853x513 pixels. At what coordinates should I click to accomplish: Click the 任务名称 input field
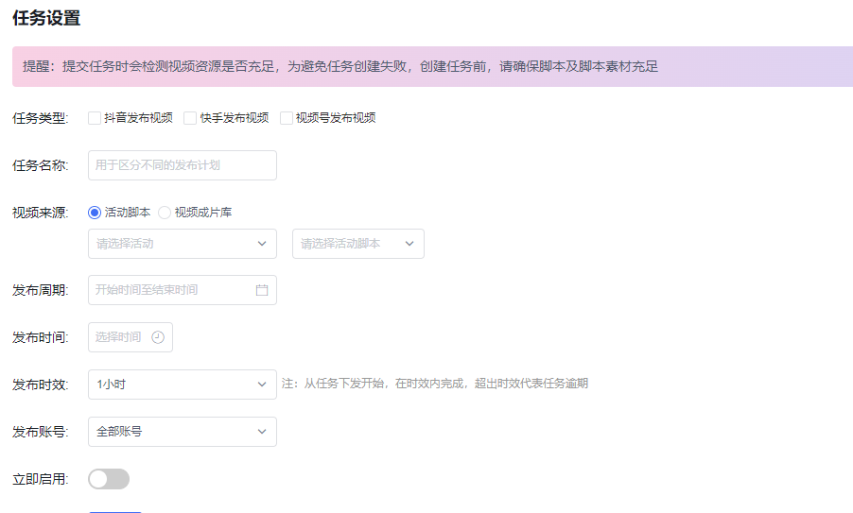click(183, 165)
